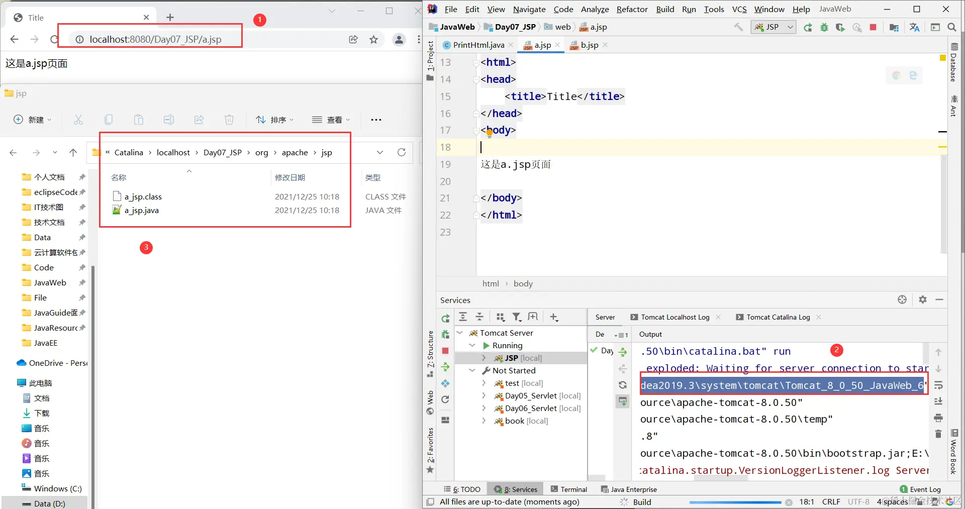Click Open in New Tab Services icon

533,317
